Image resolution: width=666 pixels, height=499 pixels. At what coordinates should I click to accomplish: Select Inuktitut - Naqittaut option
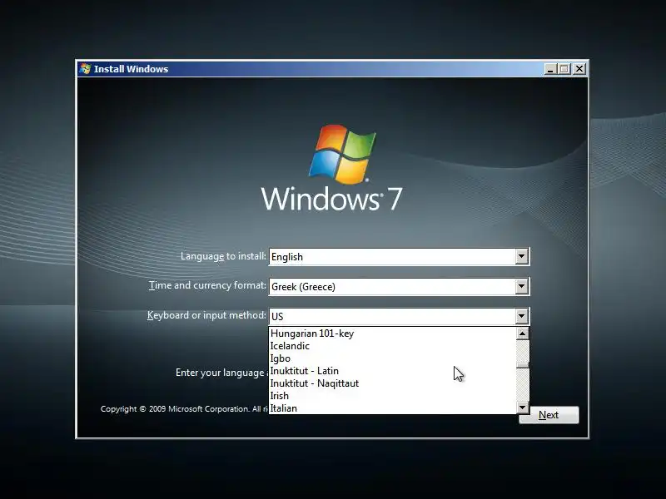(x=392, y=383)
